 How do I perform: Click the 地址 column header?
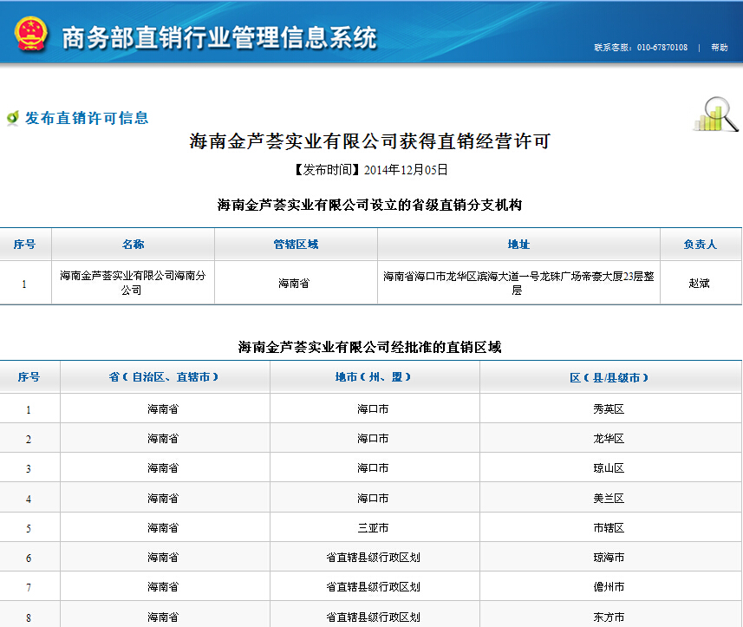coord(518,245)
